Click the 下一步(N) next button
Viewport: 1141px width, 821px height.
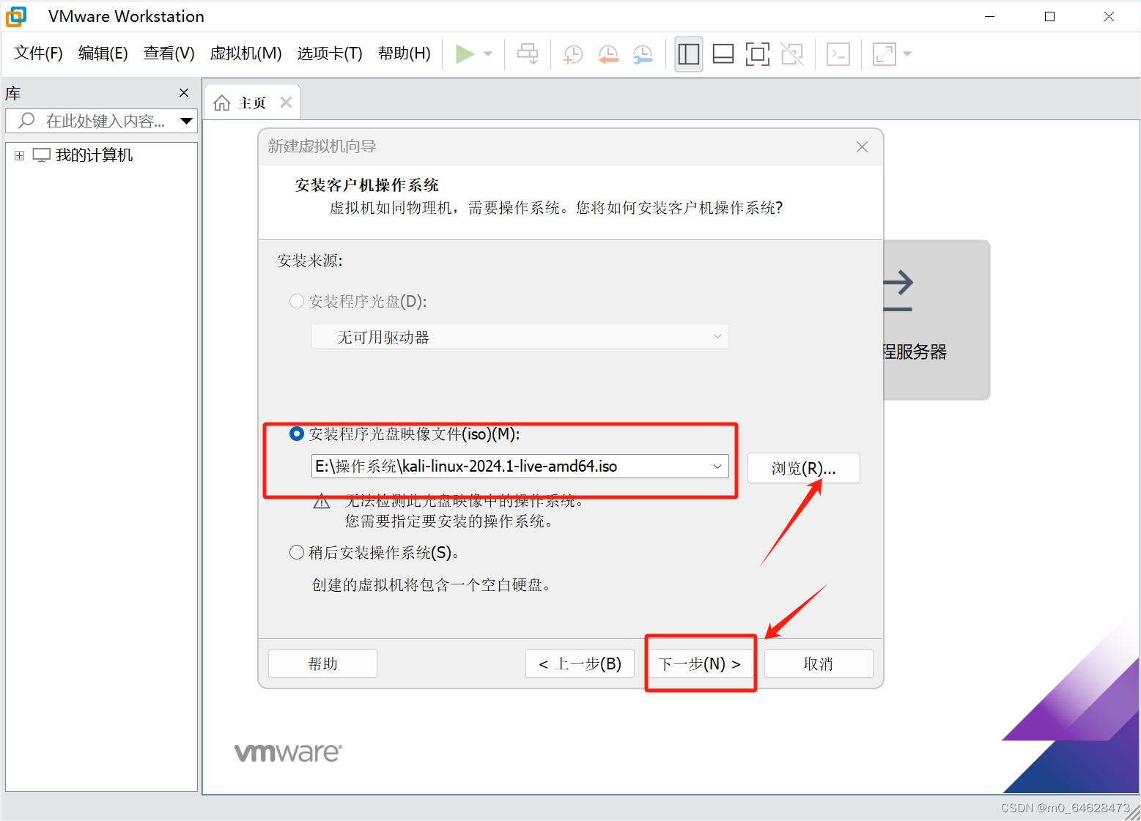(x=700, y=664)
